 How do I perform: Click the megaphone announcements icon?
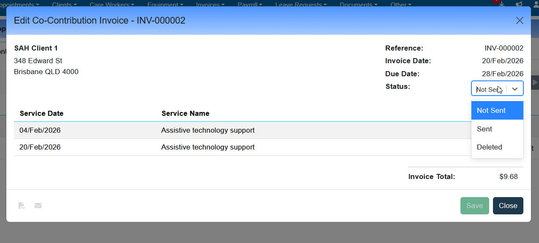519,4
